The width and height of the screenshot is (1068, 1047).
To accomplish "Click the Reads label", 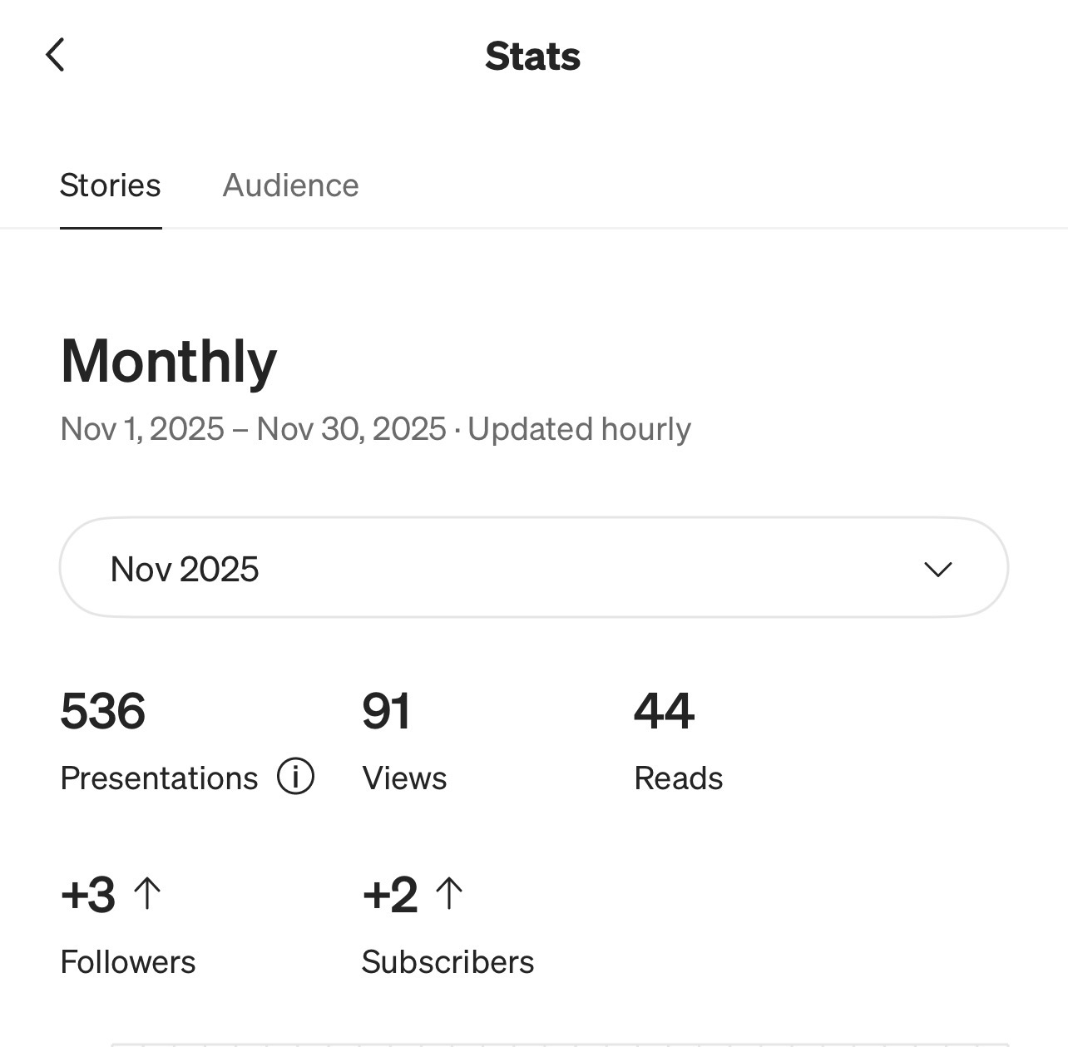I will coord(678,778).
